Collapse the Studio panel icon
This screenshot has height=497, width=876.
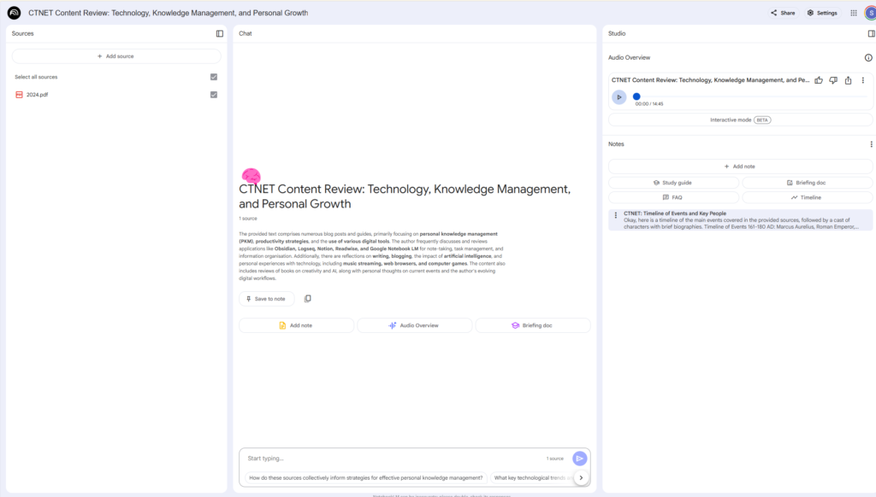point(871,33)
